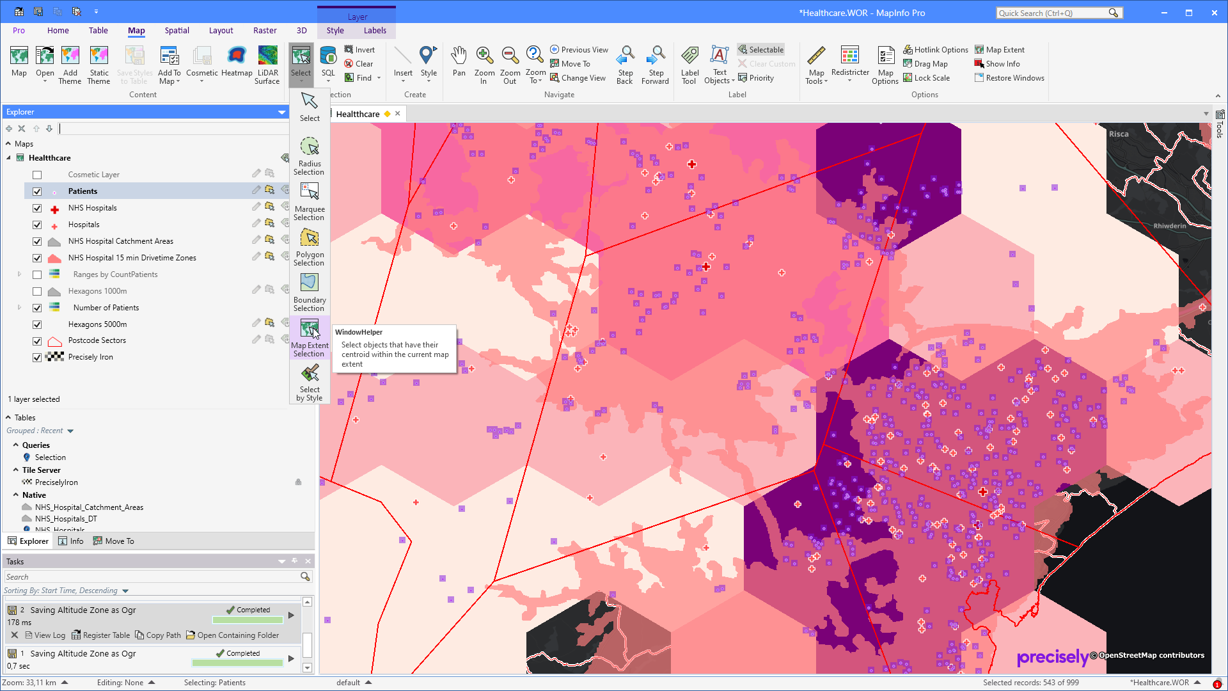This screenshot has width=1228, height=691.
Task: Click Register Table in Tasks
Action: [100, 635]
